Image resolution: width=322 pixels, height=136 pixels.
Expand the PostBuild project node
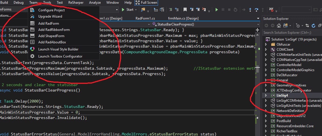coord(266,121)
